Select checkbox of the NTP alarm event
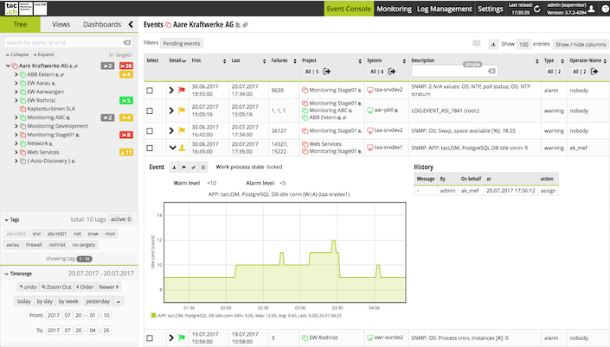This screenshot has width=610, height=347. pos(150,91)
